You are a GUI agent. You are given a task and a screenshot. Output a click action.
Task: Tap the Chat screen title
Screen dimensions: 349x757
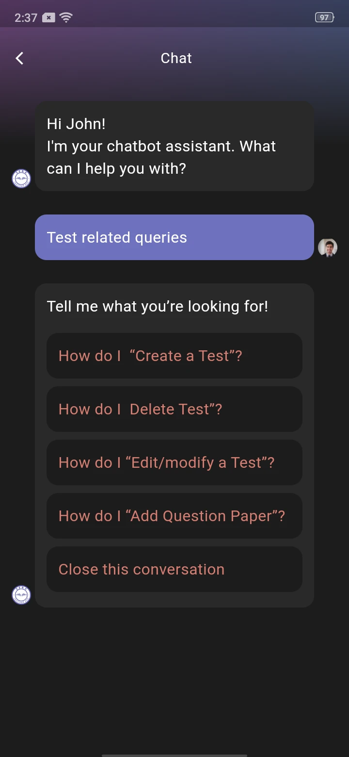tap(176, 58)
